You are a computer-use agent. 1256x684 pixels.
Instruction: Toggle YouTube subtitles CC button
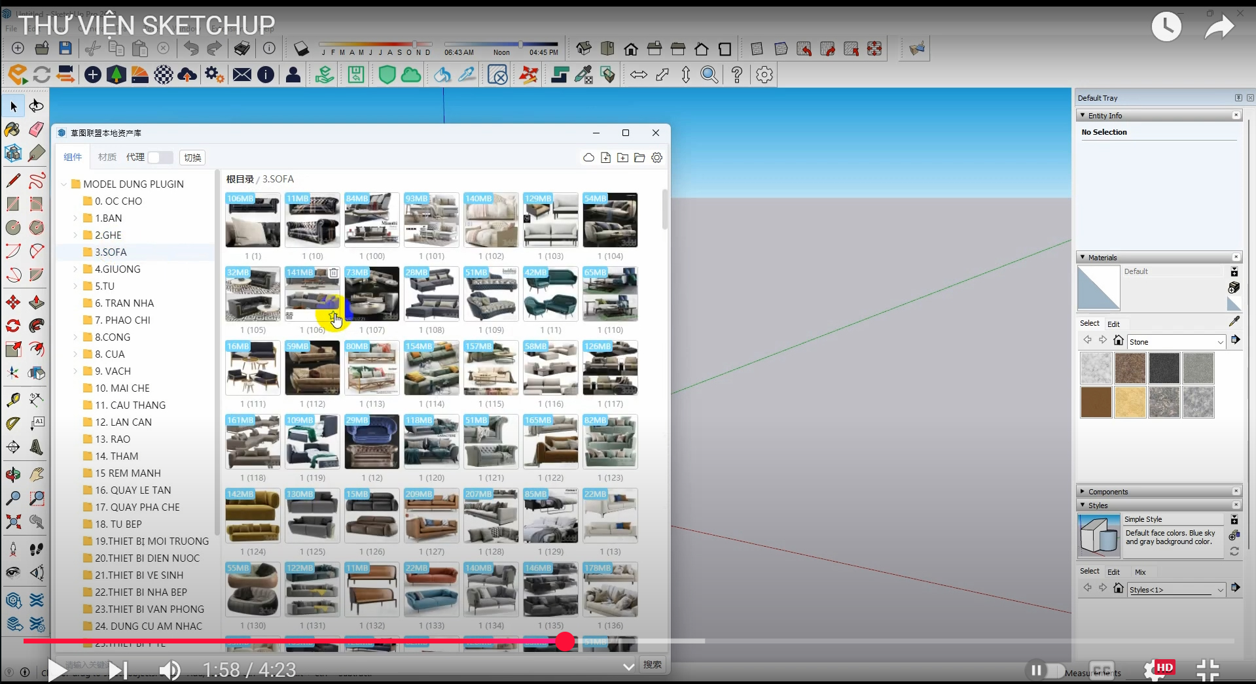coord(1102,670)
